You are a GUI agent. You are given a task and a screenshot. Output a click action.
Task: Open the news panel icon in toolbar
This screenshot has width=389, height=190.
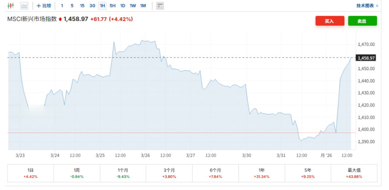point(160,6)
